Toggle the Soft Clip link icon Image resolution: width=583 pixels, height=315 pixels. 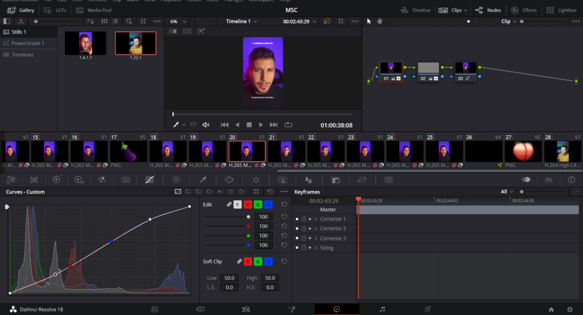tap(240, 261)
